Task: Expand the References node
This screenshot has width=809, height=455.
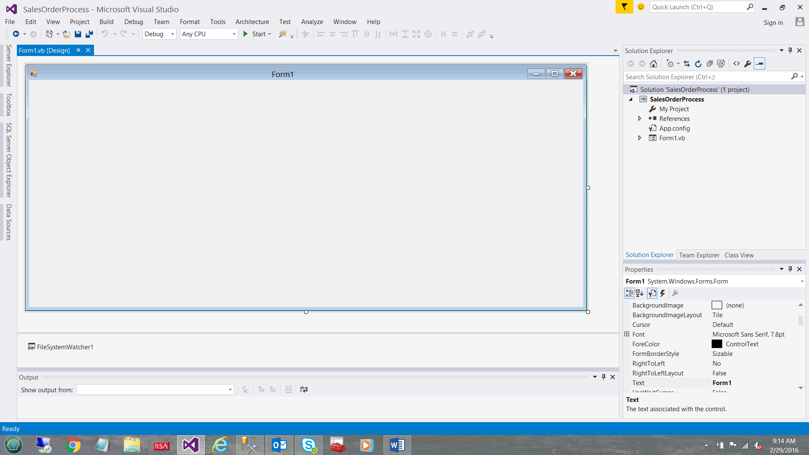Action: coord(640,118)
